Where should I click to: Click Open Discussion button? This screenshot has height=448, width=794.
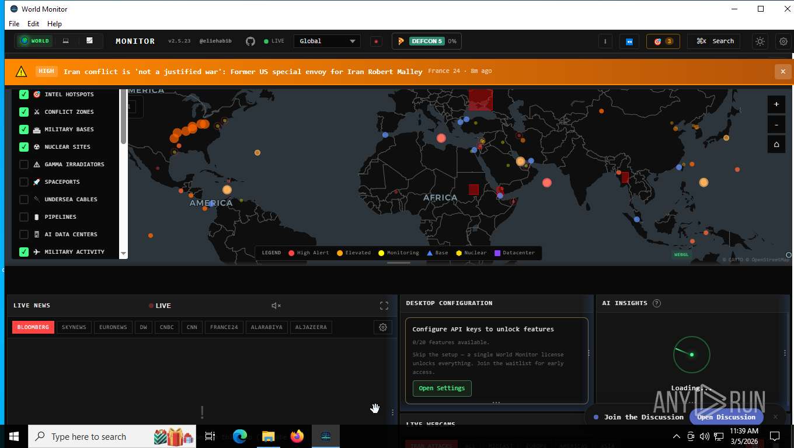pyautogui.click(x=726, y=417)
